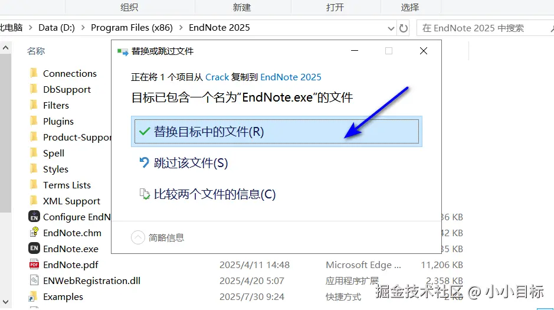Screen dimensions: 554x310
Task: Sort by the 名称 column header
Action: (x=35, y=51)
